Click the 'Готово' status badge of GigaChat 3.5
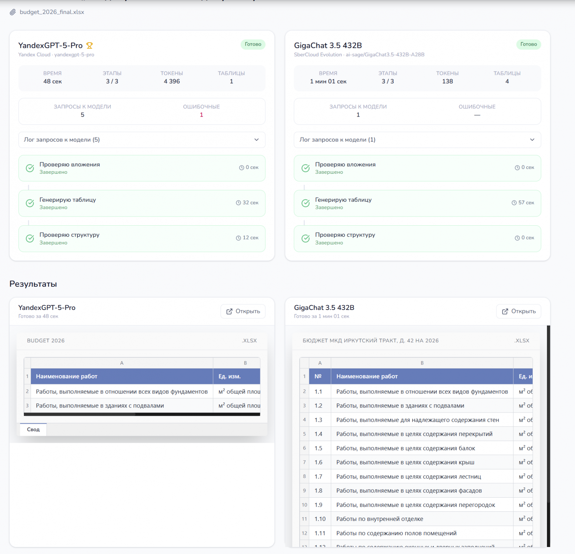This screenshot has width=575, height=554. [x=529, y=44]
